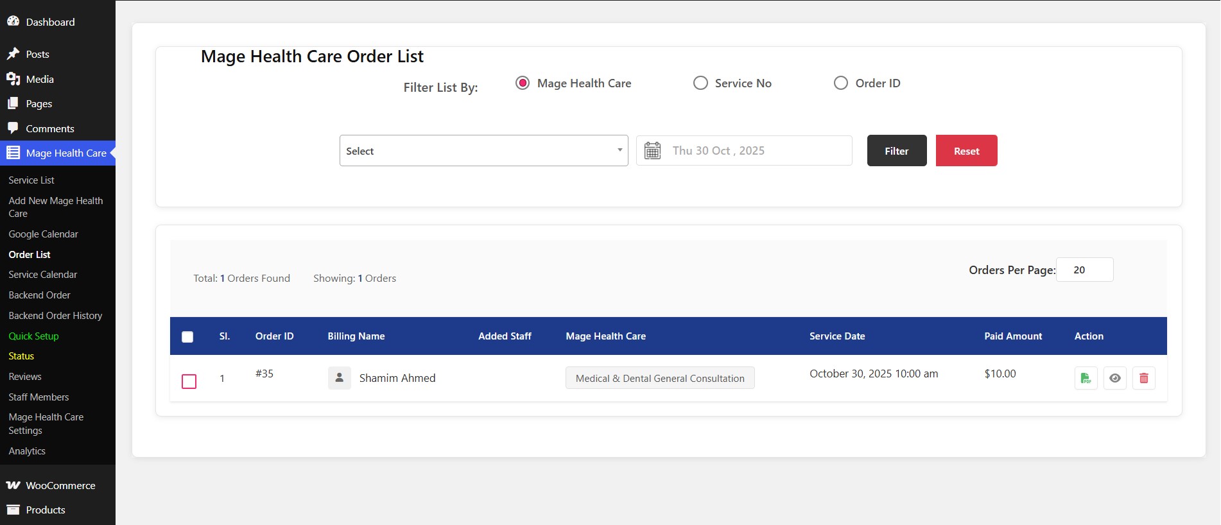Click the WooCommerce sidebar icon
The height and width of the screenshot is (525, 1221).
13,485
